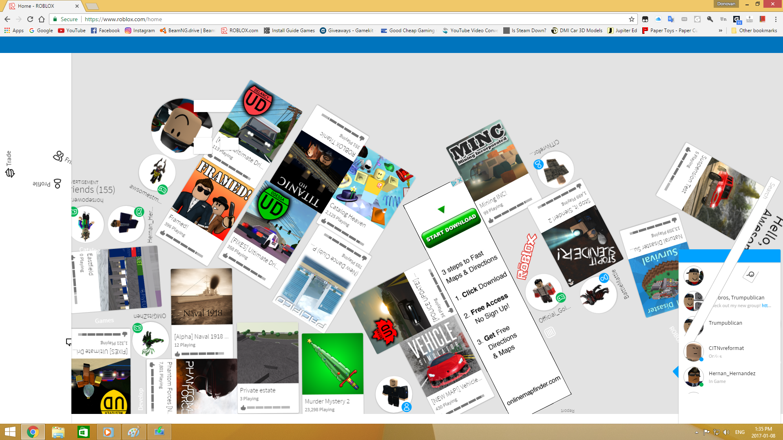Click the Secure site info label

(65, 19)
